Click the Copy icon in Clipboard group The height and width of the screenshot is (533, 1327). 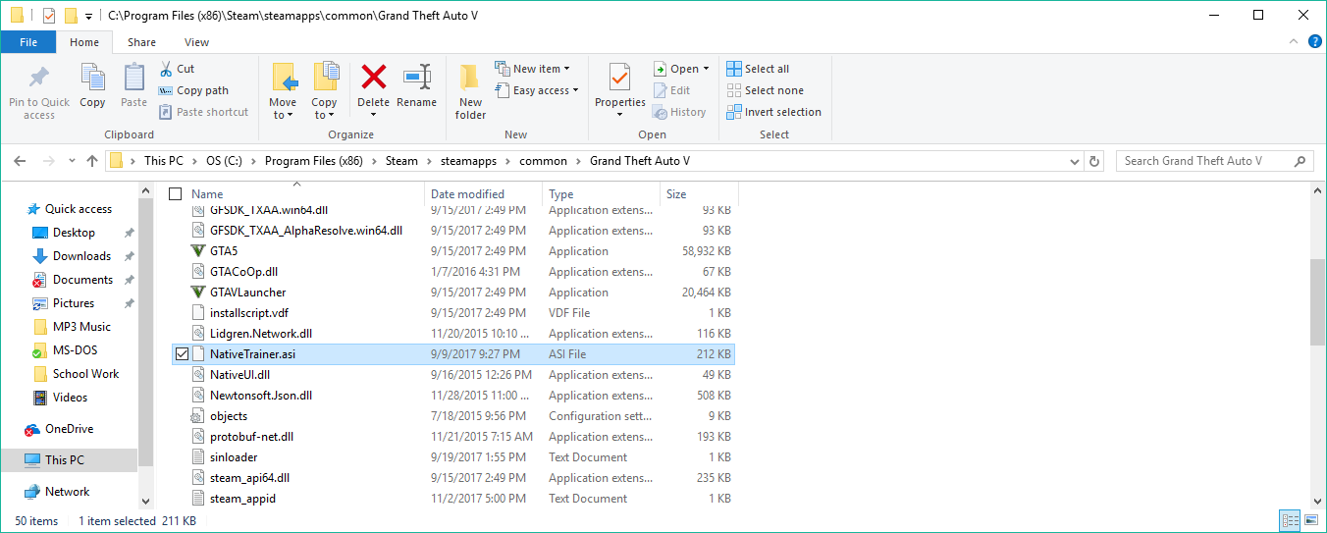tap(92, 79)
